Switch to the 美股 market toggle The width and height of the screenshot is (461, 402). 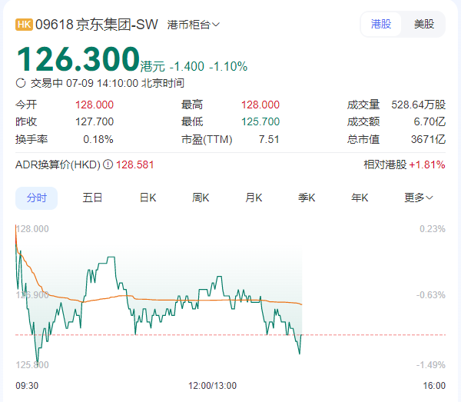[424, 24]
